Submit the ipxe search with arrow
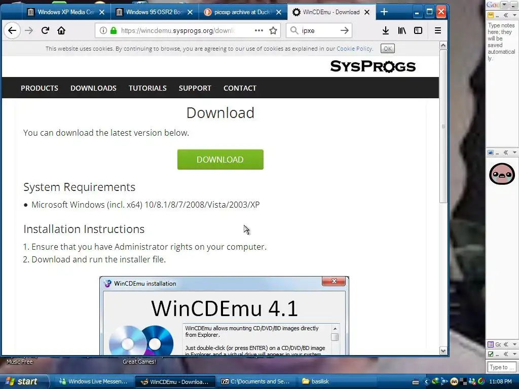 (x=345, y=30)
